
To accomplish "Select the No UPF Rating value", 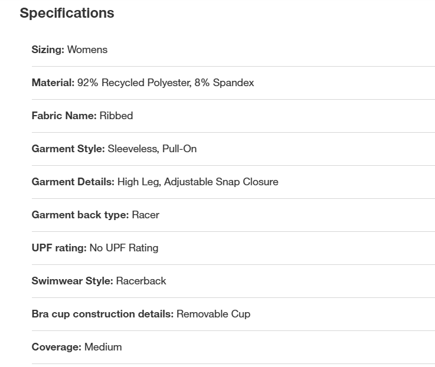I will (x=124, y=248).
